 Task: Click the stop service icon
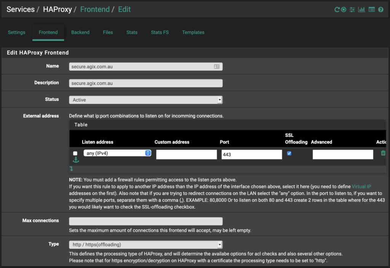click(344, 10)
